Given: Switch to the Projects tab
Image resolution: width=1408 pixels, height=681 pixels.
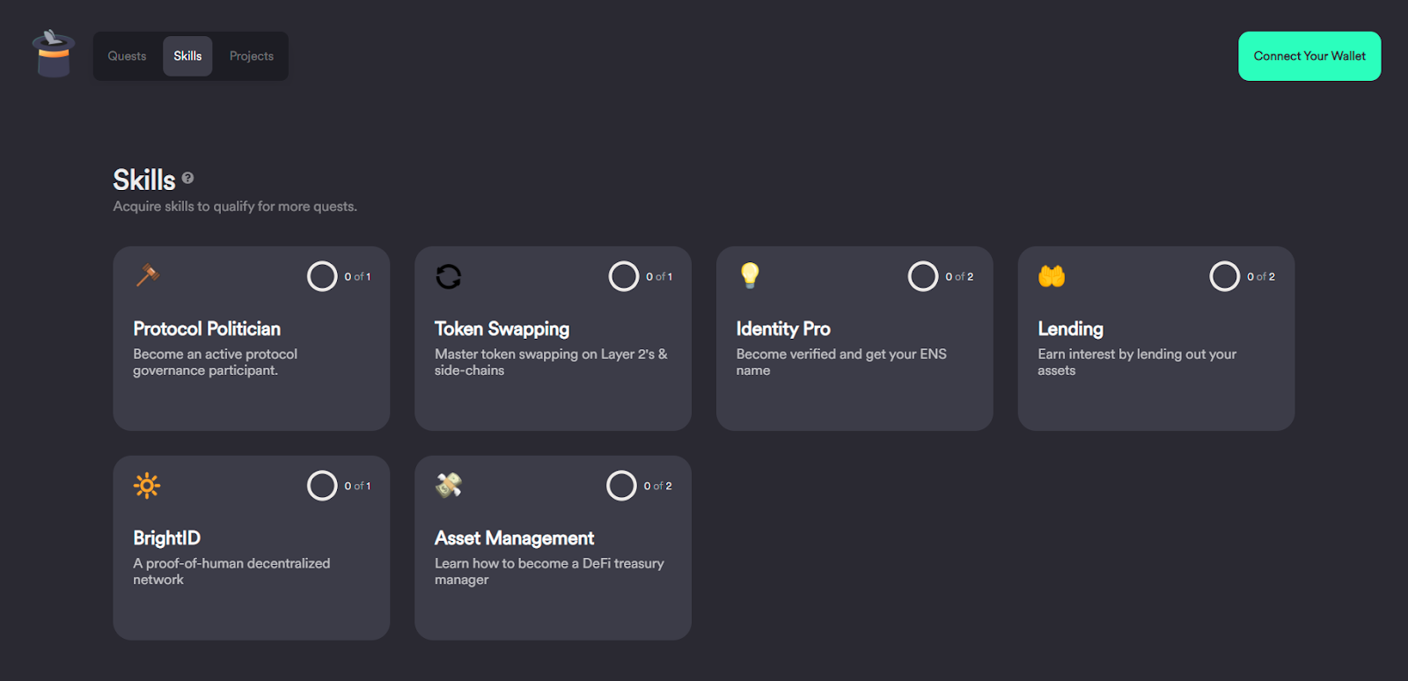Looking at the screenshot, I should pos(252,56).
